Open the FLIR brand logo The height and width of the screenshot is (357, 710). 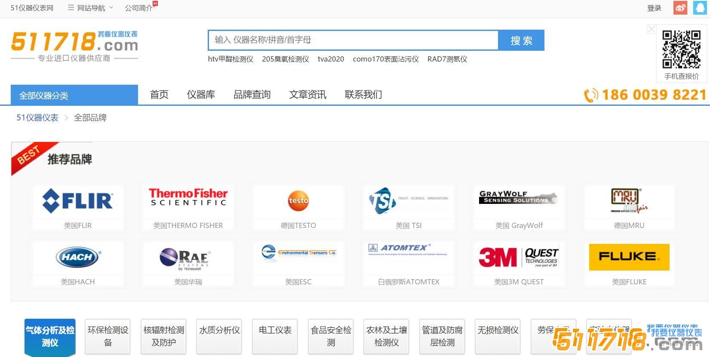pyautogui.click(x=78, y=201)
